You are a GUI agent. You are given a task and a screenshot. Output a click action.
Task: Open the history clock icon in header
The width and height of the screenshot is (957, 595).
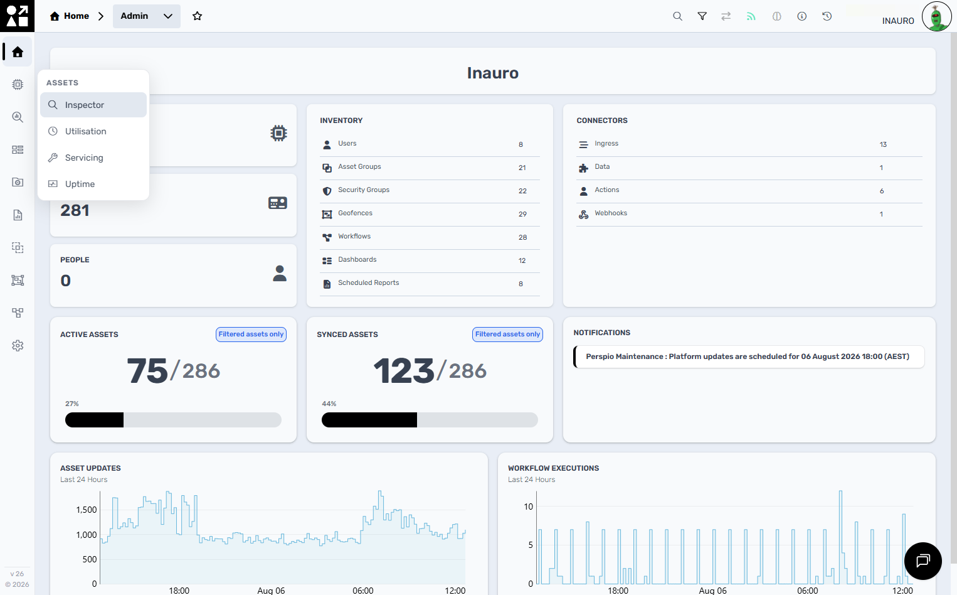coord(827,16)
